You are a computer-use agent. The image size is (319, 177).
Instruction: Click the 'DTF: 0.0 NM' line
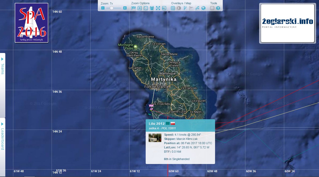point(173,152)
